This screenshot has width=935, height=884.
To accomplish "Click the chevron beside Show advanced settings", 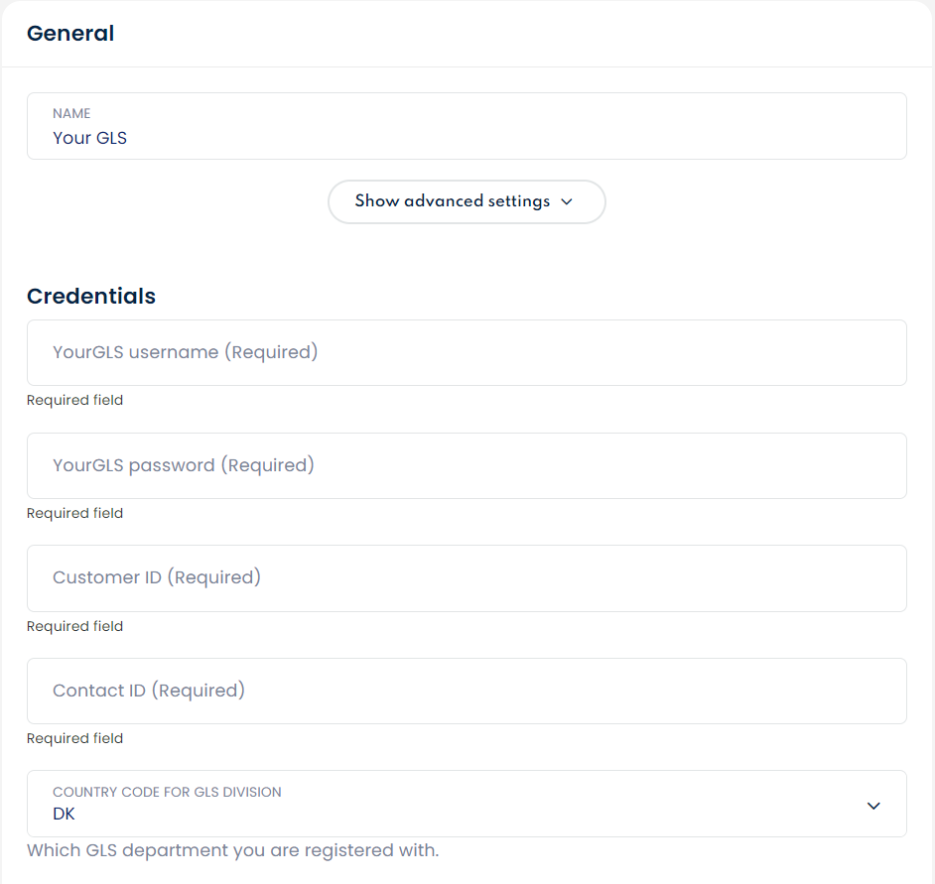I will [567, 201].
